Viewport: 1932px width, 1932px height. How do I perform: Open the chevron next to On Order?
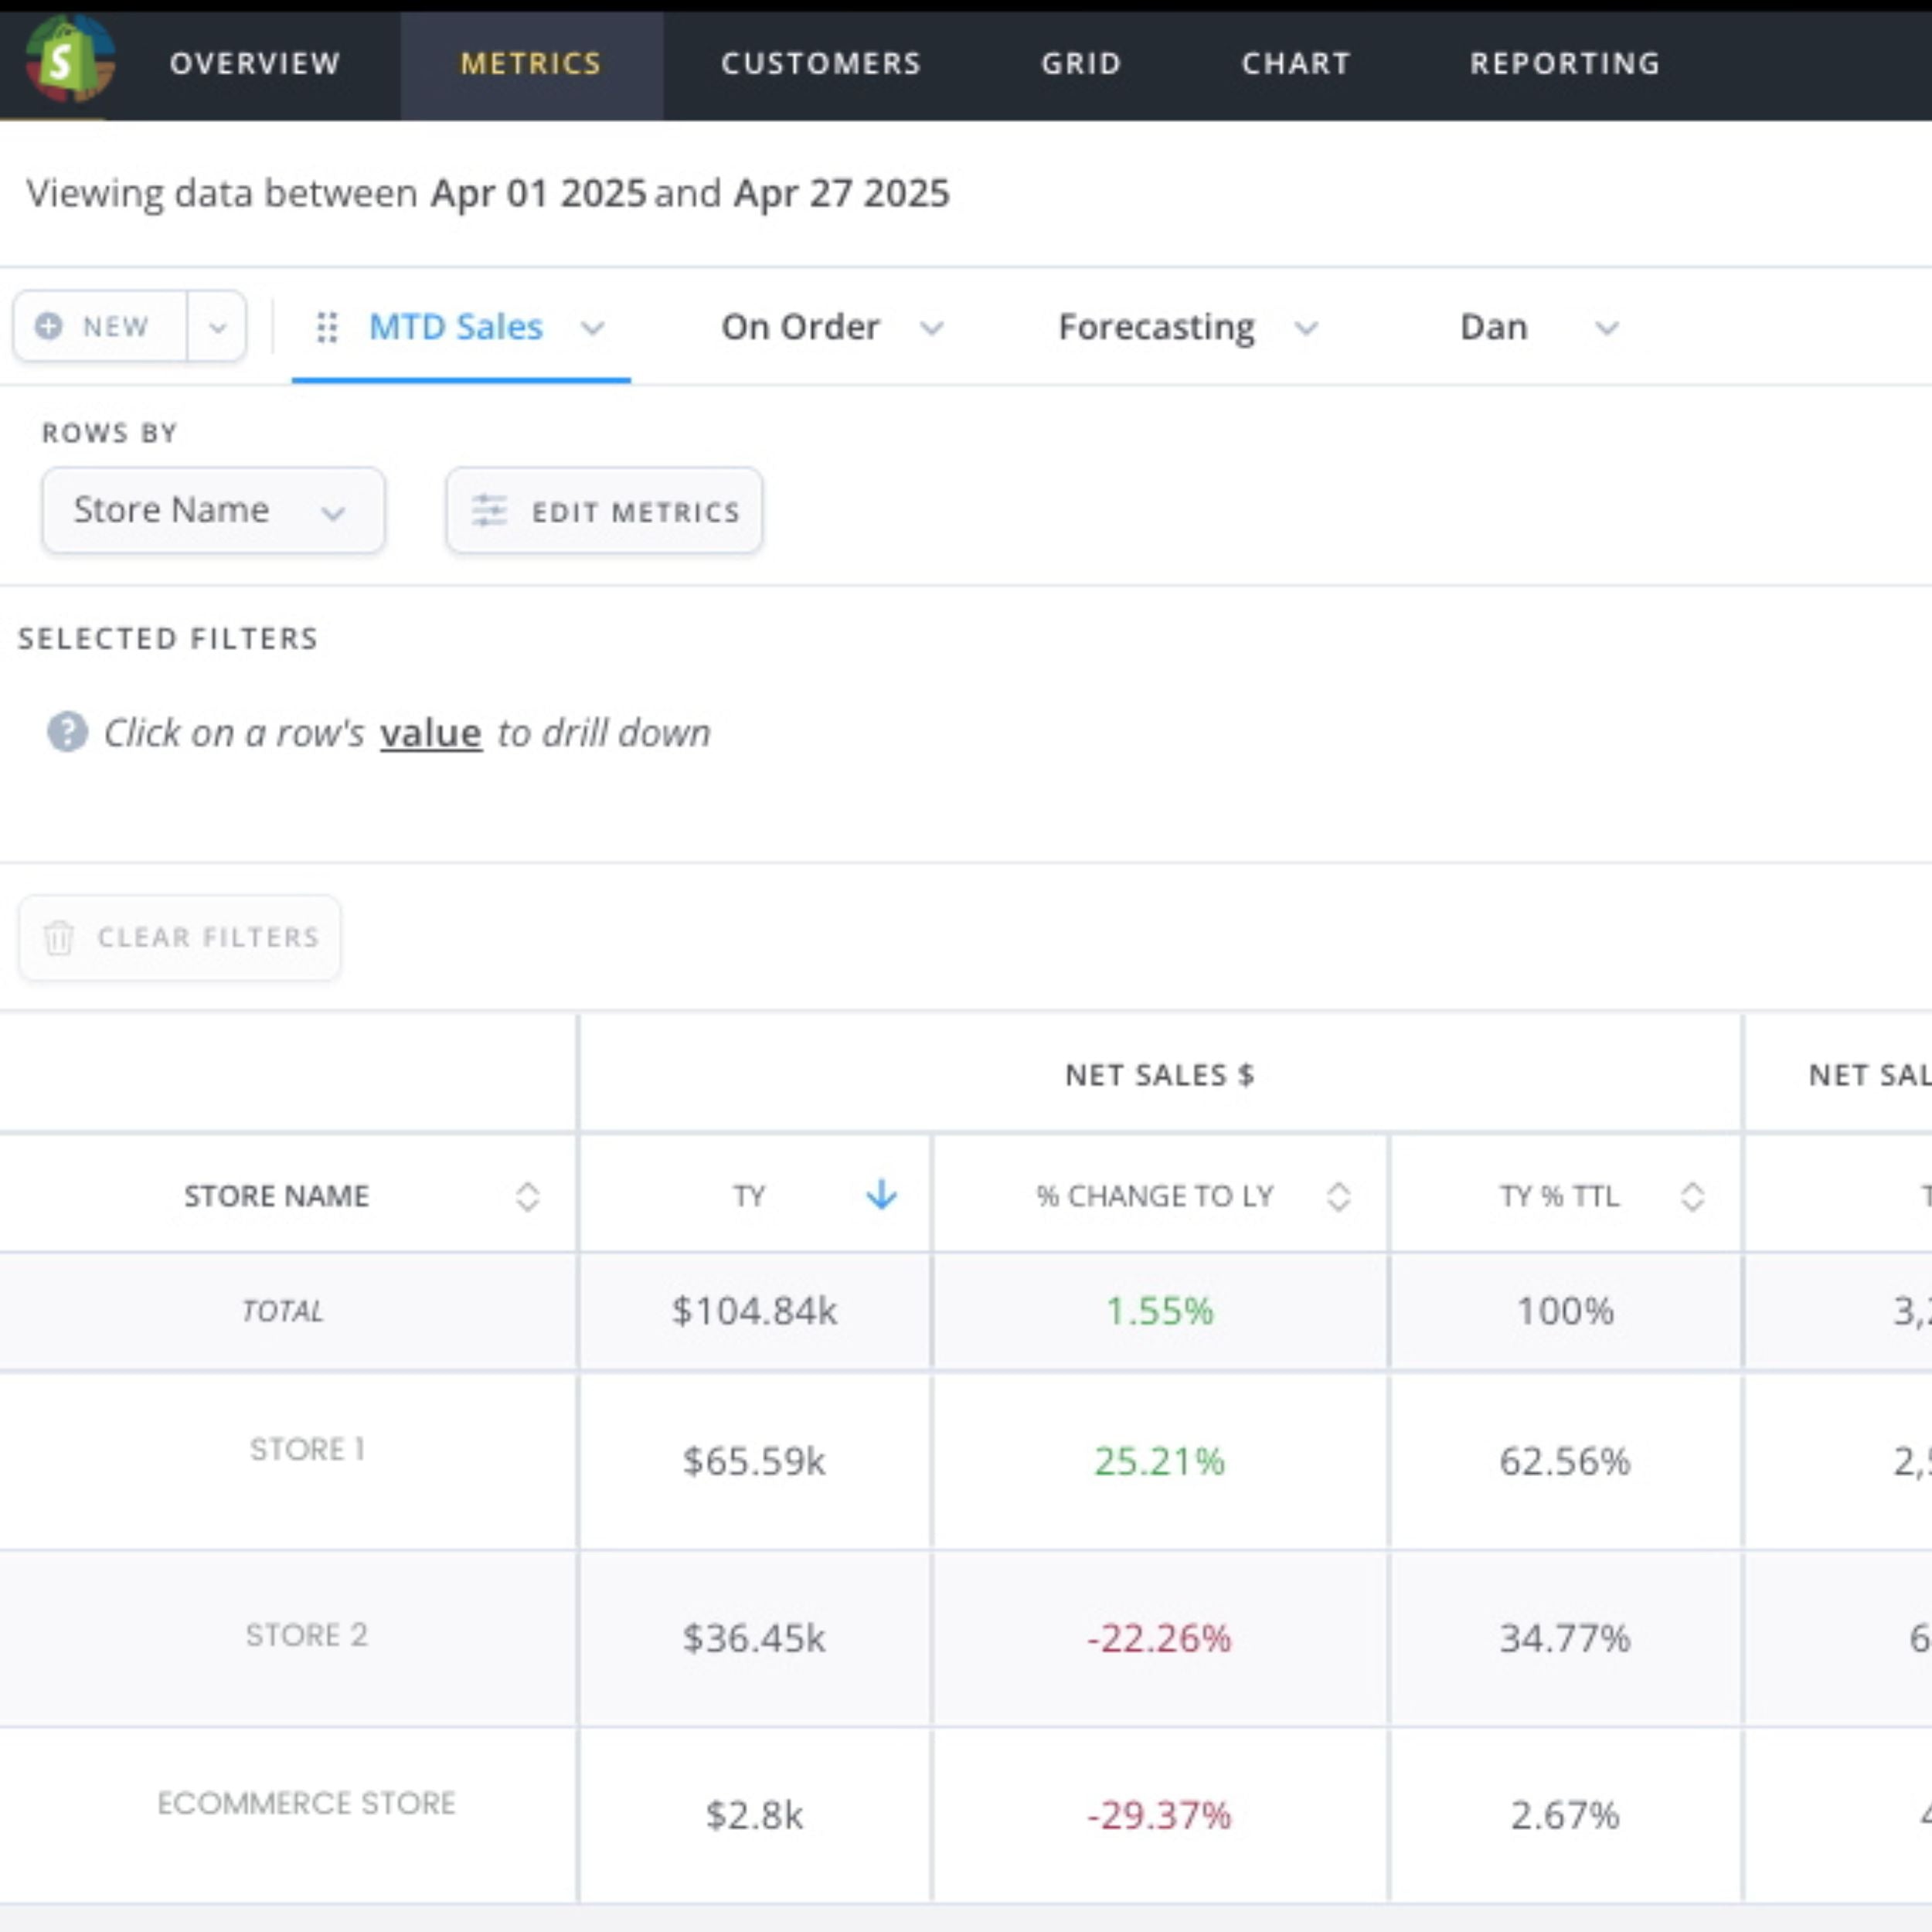point(931,328)
